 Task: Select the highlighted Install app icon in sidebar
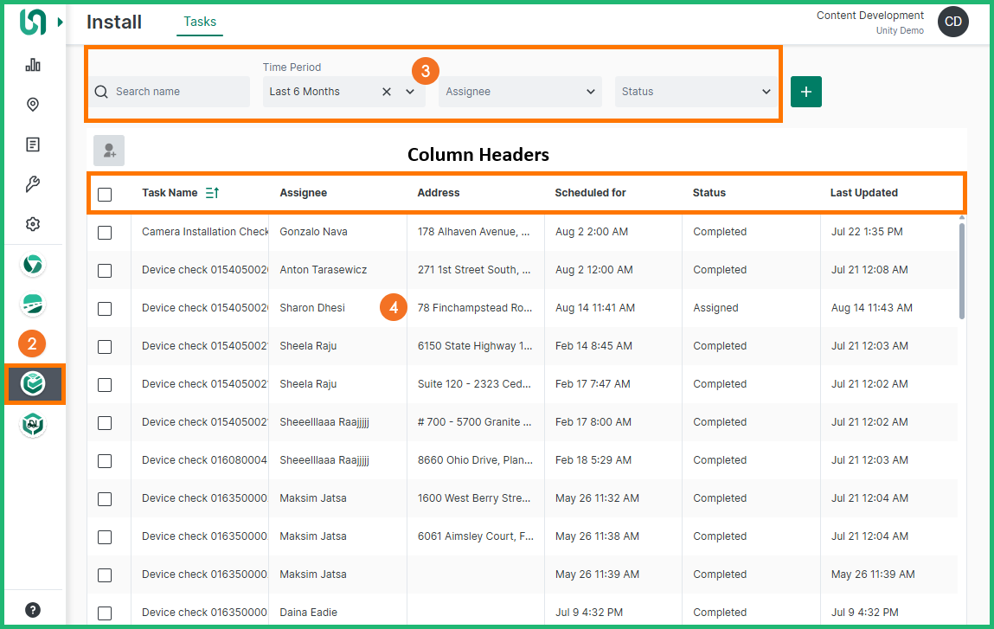(x=33, y=384)
